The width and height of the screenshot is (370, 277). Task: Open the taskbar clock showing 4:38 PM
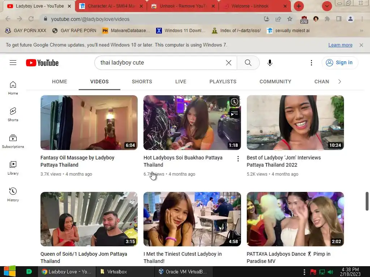point(350,272)
